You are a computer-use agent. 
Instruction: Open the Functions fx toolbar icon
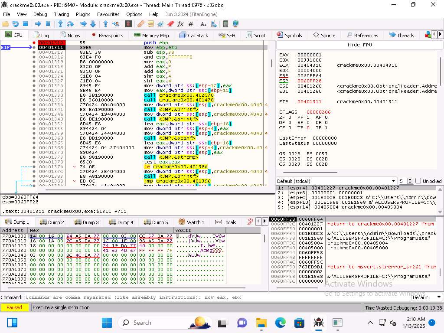[180, 24]
